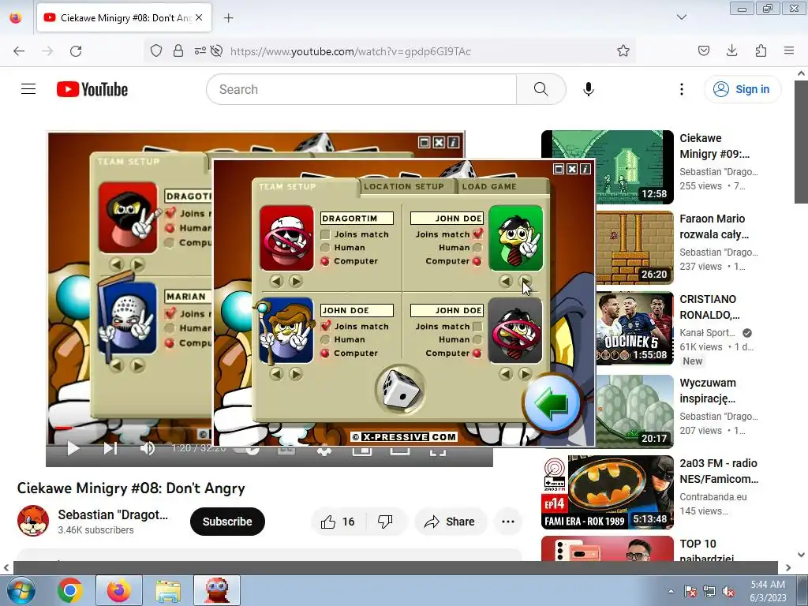Set blue wizard John Doe to Computer
The height and width of the screenshot is (606, 808).
pyautogui.click(x=324, y=353)
